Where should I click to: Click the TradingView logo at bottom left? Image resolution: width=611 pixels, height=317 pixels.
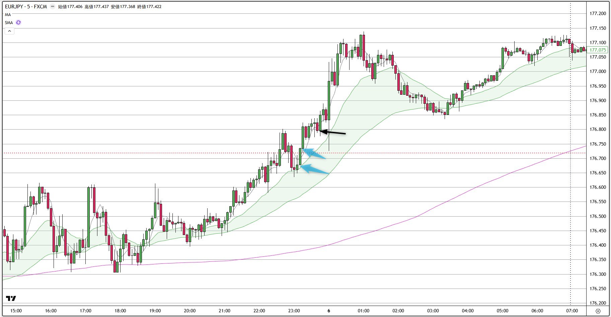[11, 299]
